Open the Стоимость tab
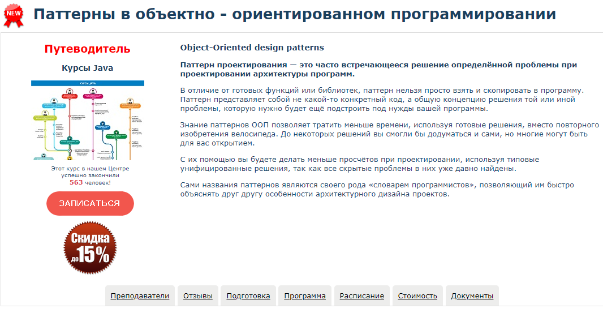 click(417, 295)
